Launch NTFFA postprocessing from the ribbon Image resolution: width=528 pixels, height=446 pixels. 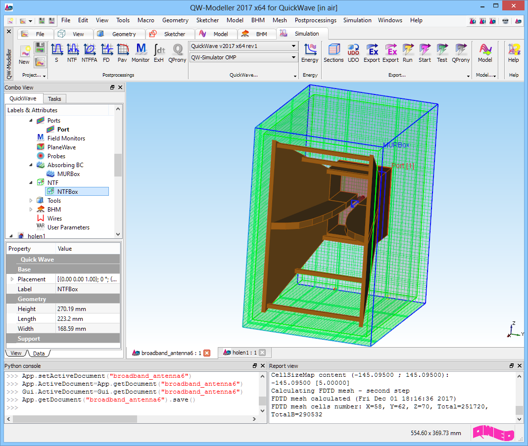pyautogui.click(x=89, y=53)
